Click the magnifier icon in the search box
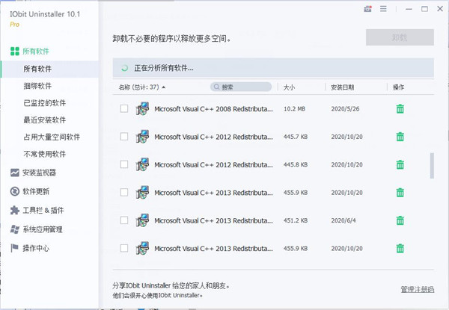The width and height of the screenshot is (449, 310). (216, 87)
